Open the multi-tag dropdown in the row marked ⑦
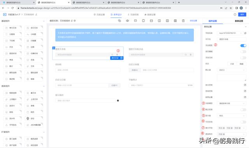249x148 pixels. pyautogui.click(x=231, y=128)
